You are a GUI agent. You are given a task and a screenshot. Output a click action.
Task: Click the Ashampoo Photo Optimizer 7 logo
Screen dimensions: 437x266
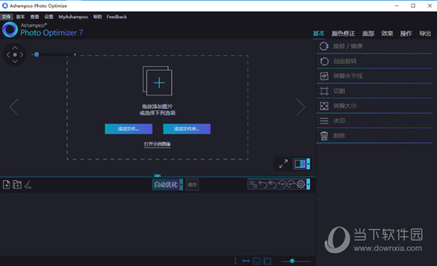42,30
